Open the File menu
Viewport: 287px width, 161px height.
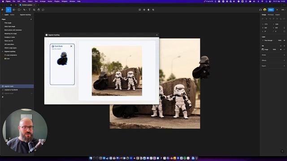coord(14,1)
